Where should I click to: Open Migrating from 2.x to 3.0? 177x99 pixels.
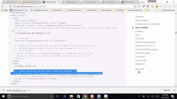click(145, 46)
